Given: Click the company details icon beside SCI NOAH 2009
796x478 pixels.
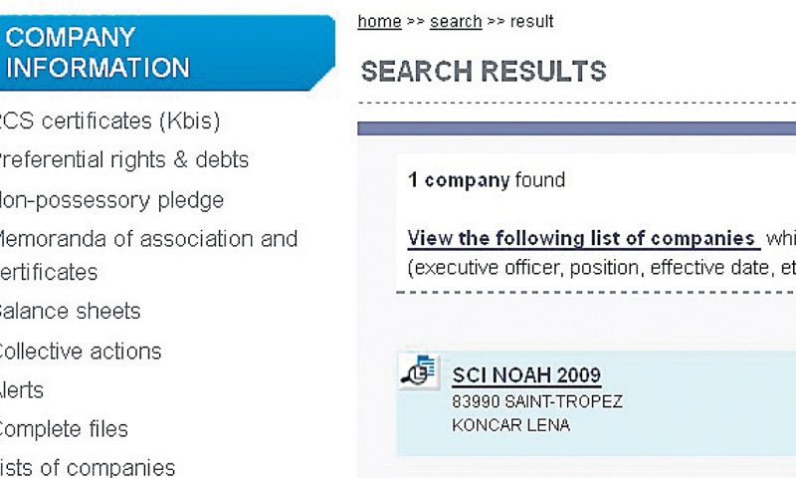Looking at the screenshot, I should 420,370.
